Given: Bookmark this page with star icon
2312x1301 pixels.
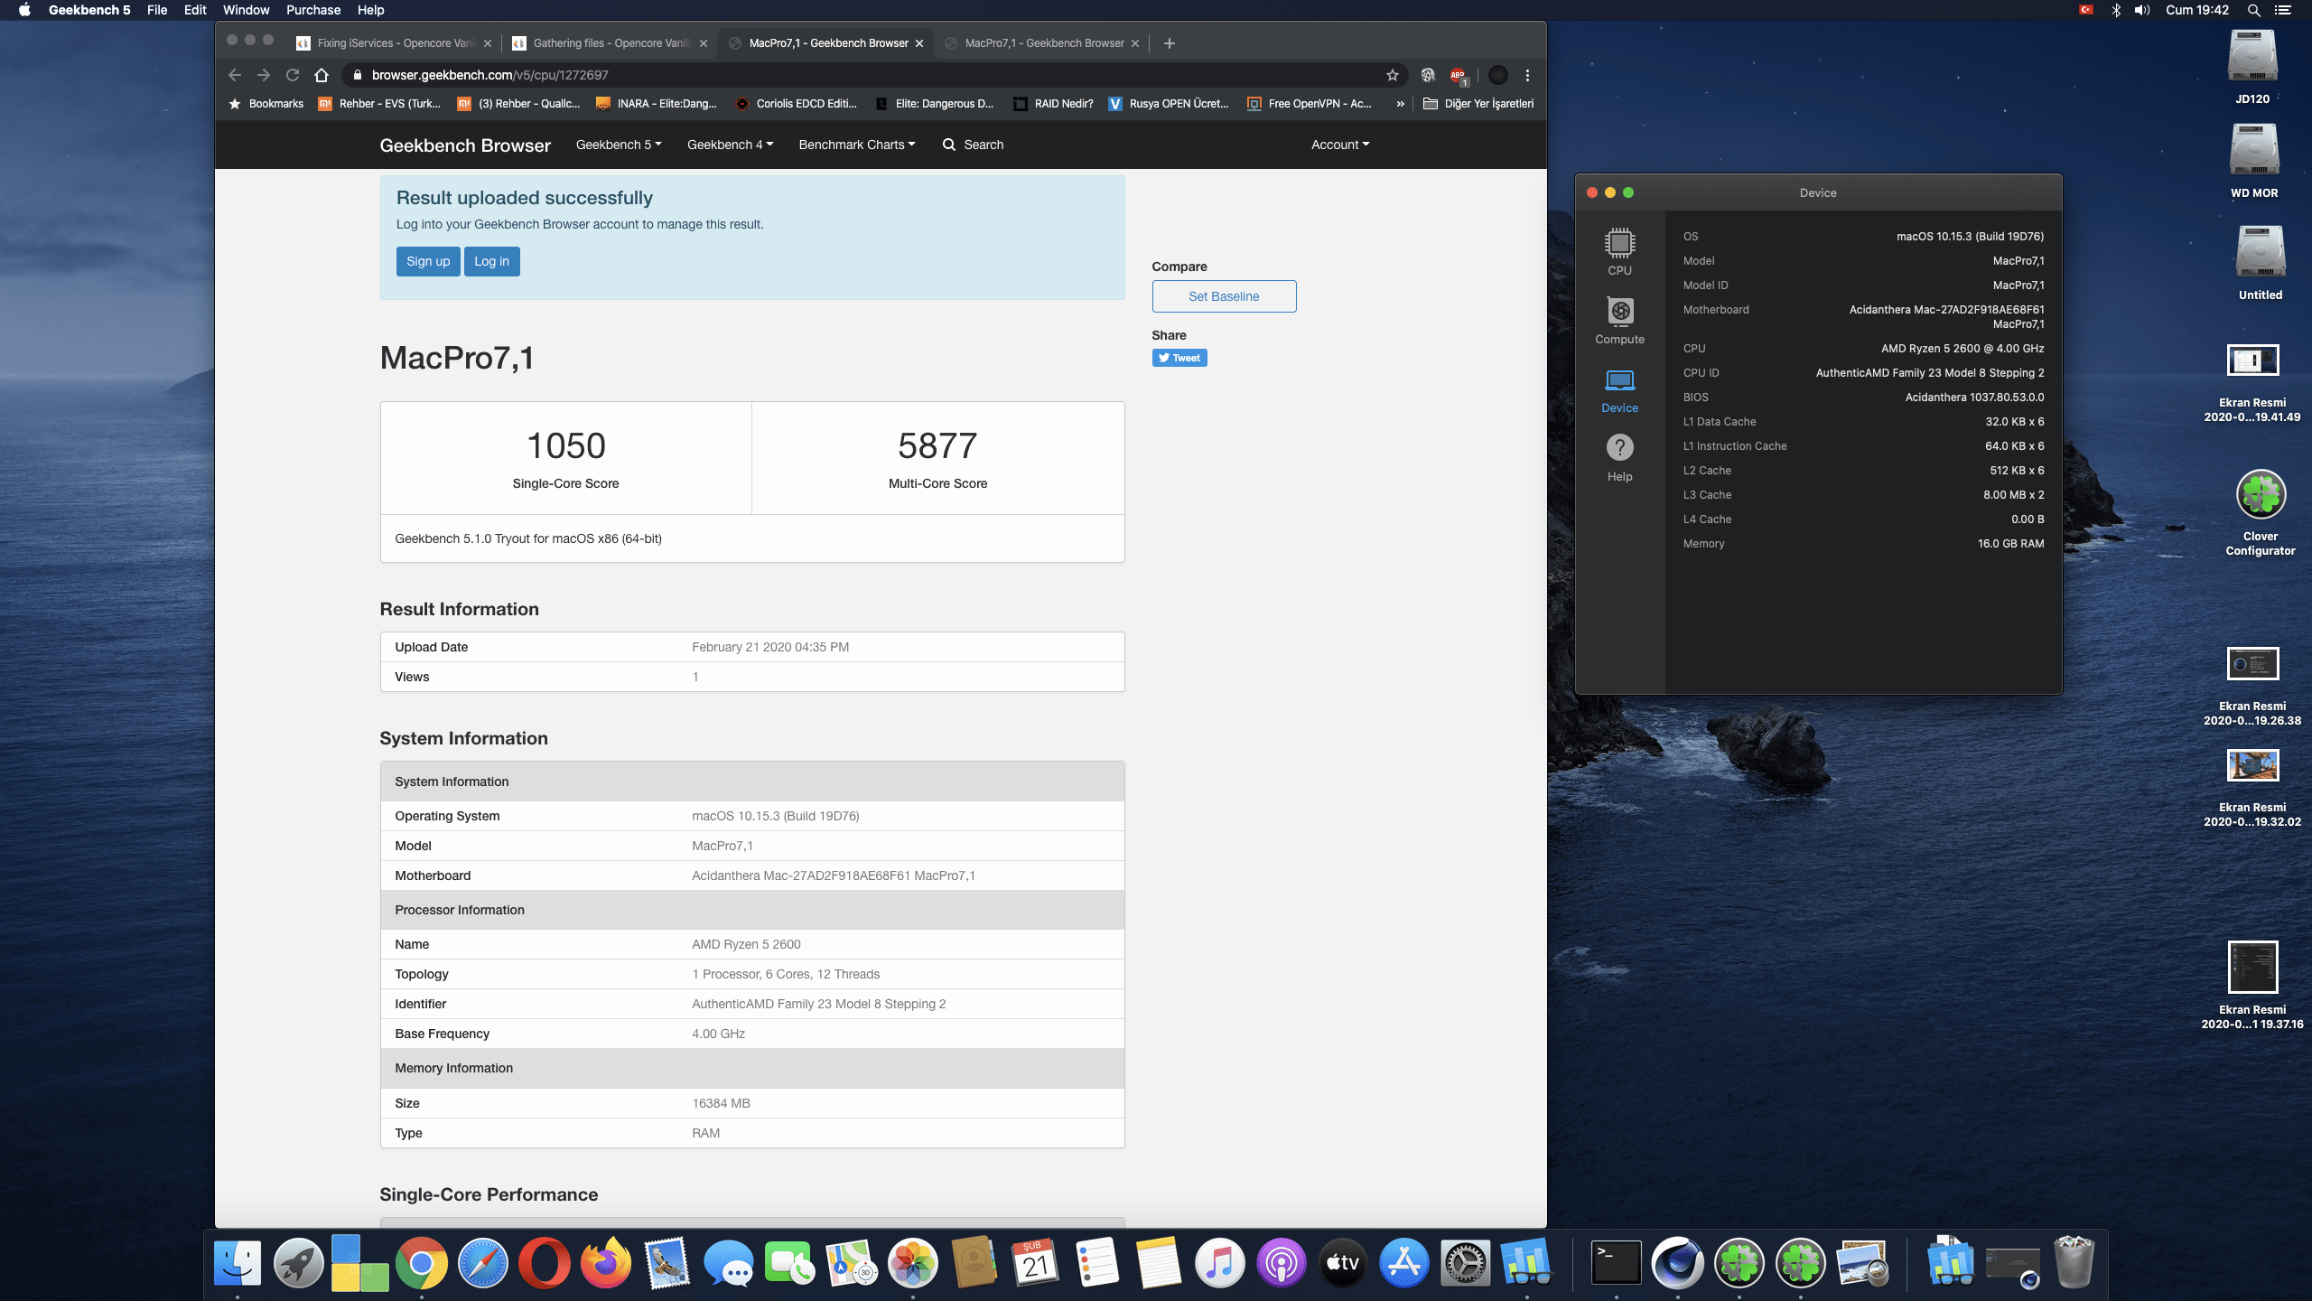Looking at the screenshot, I should (1392, 75).
